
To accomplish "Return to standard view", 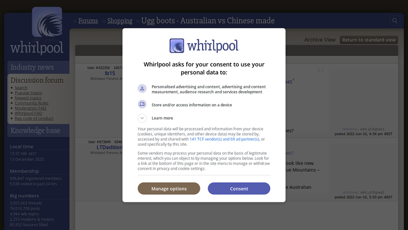I will coord(369,40).
